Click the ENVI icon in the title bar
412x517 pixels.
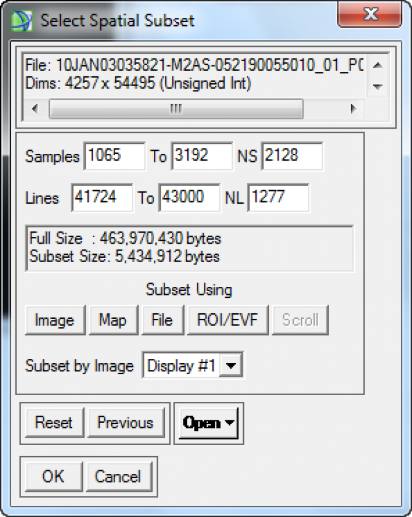pyautogui.click(x=22, y=21)
